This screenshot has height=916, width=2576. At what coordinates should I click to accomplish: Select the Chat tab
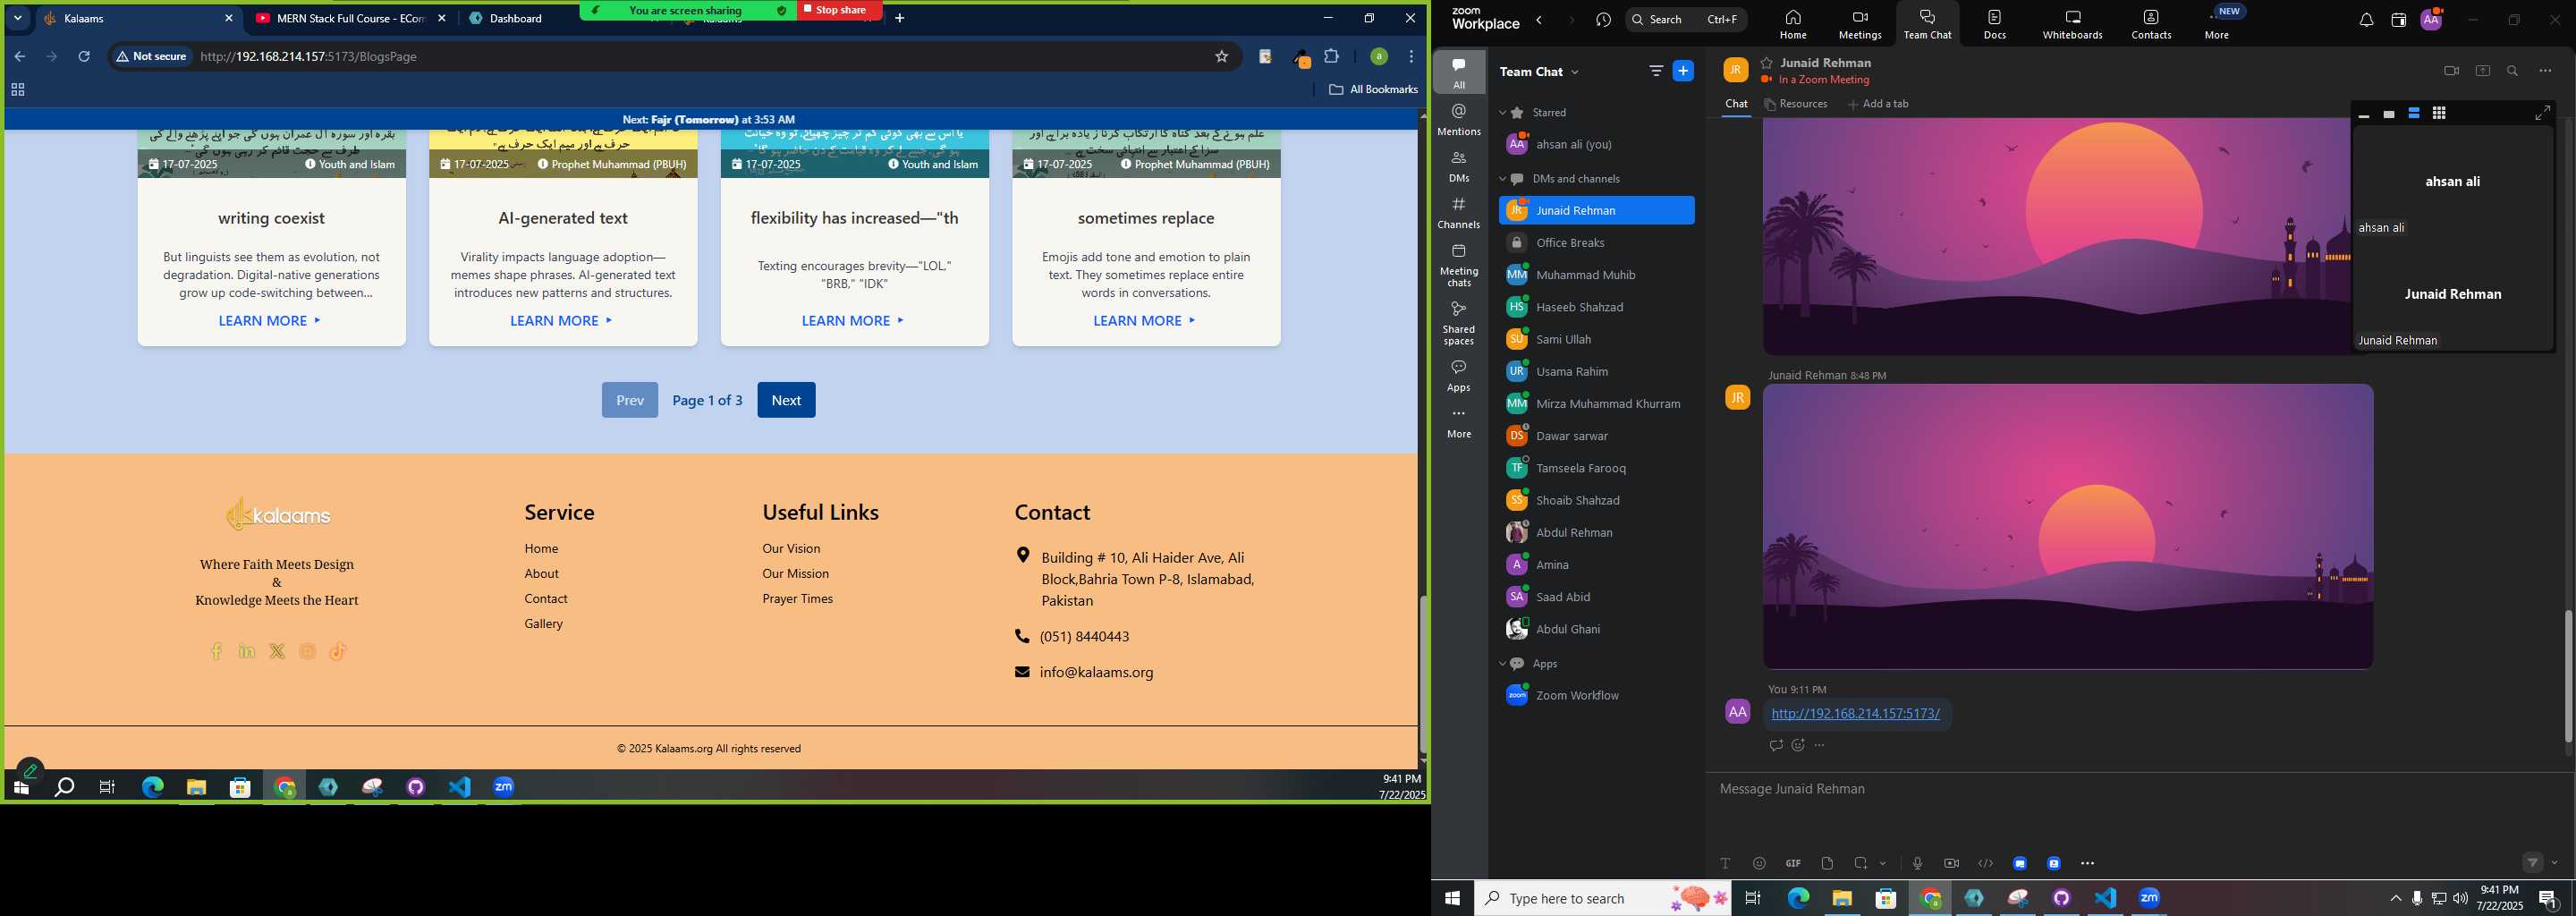(x=1736, y=104)
